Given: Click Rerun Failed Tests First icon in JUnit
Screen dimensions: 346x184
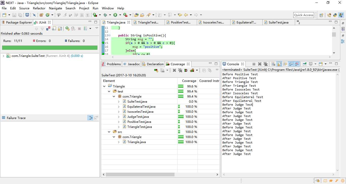Looking at the screenshot, I should point(73,29).
